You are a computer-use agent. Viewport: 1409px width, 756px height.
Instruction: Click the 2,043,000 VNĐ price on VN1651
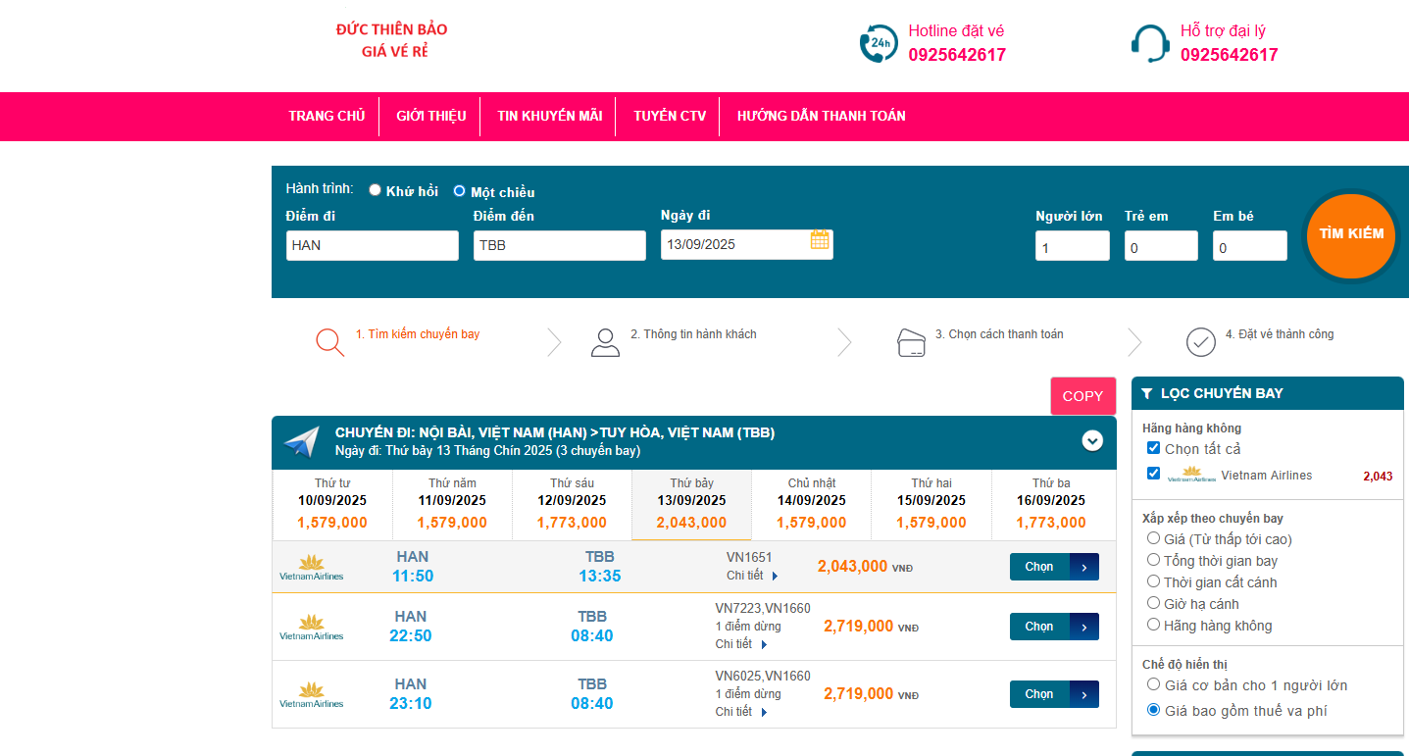point(865,567)
